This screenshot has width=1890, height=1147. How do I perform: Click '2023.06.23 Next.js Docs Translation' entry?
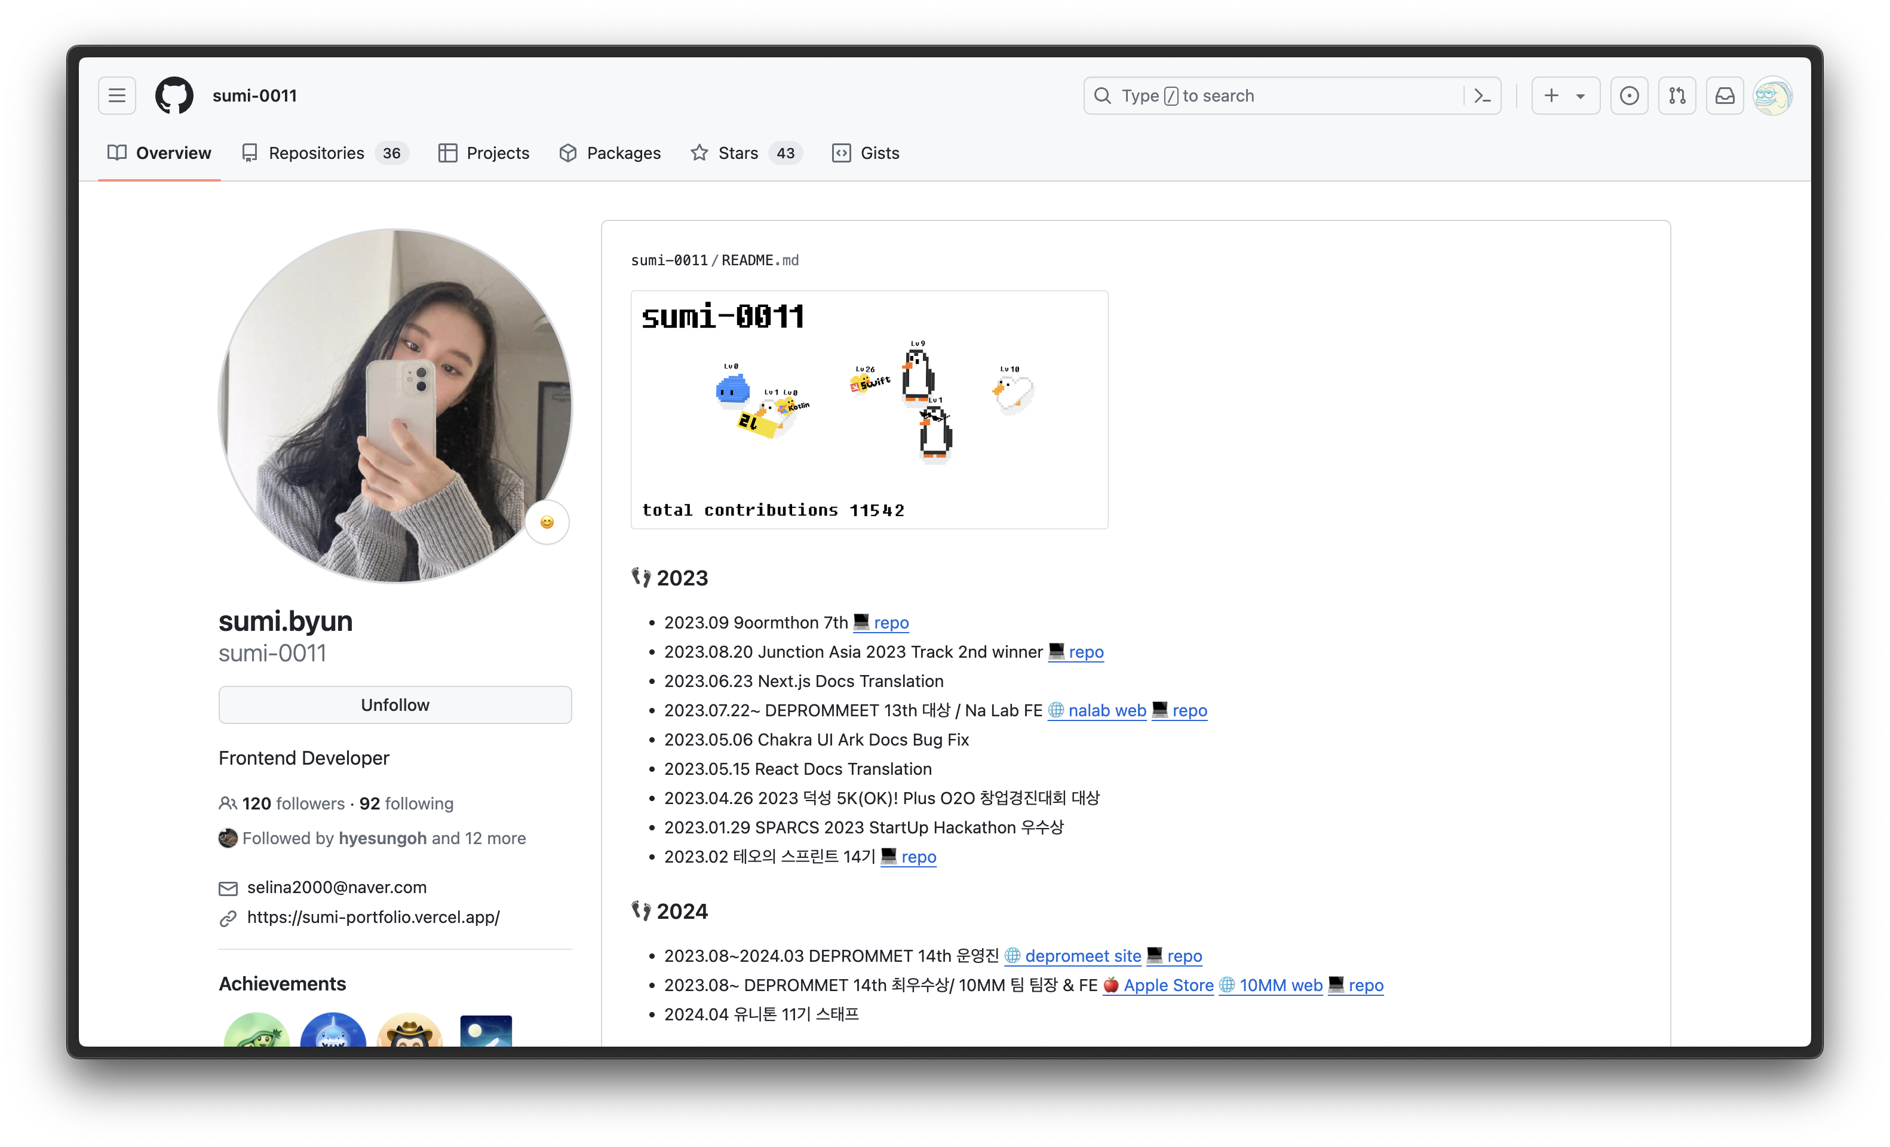pyautogui.click(x=804, y=680)
